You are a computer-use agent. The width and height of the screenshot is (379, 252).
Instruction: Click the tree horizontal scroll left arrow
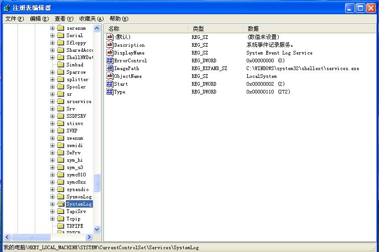(7, 237)
